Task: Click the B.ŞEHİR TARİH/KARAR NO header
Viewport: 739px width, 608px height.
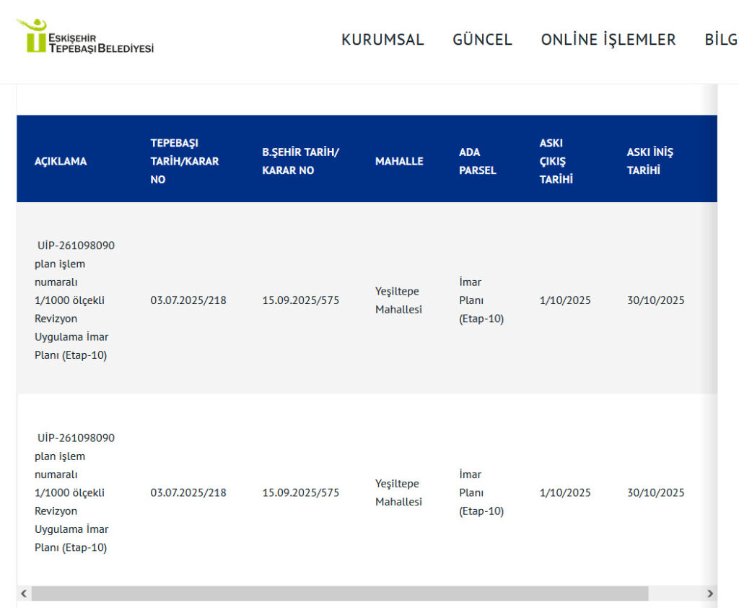Action: point(300,161)
